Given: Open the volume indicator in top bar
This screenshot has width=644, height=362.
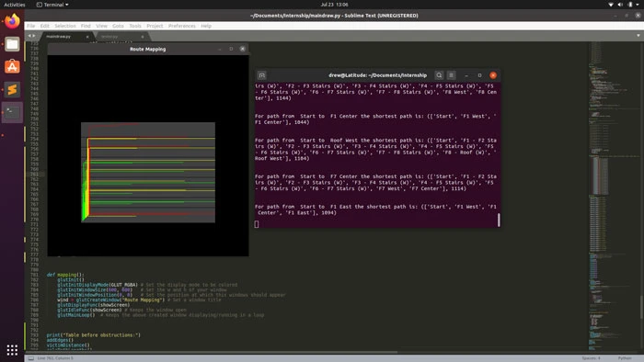Looking at the screenshot, I should pos(620,5).
